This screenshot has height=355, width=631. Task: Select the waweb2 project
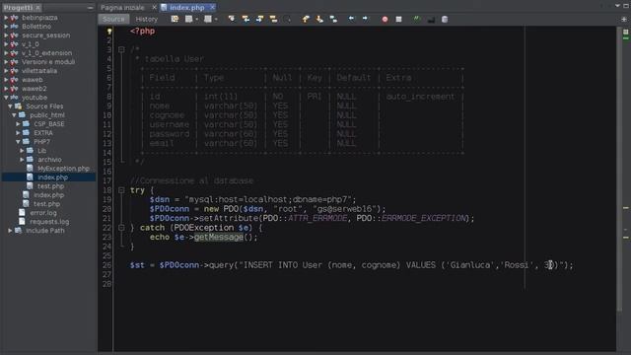click(x=35, y=89)
